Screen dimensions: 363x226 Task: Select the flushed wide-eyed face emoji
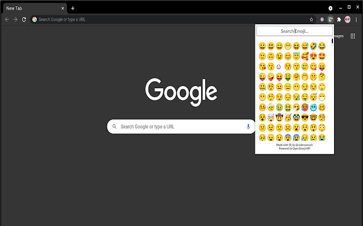pyautogui.click(x=322, y=128)
